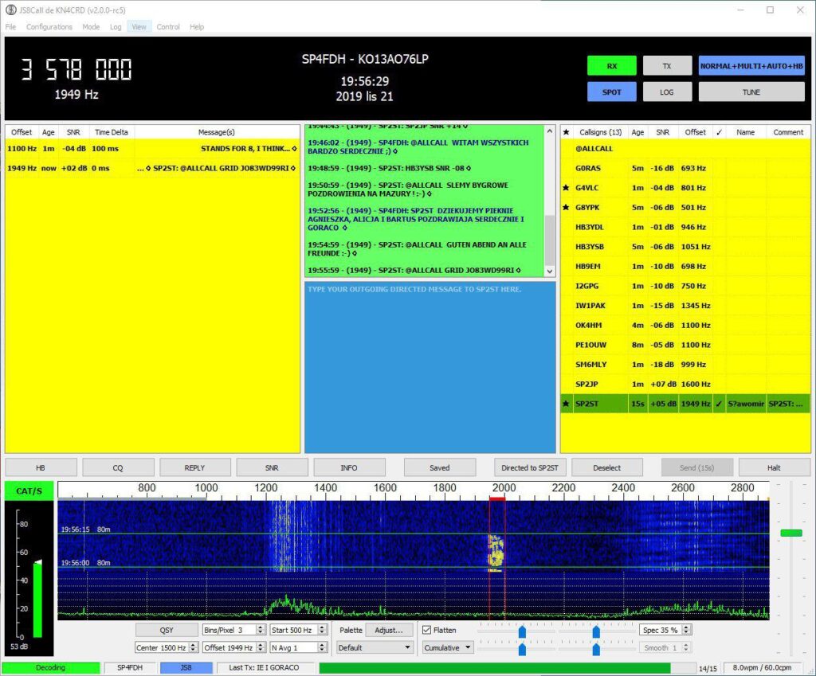The height and width of the screenshot is (676, 816).
Task: Open the Cumulative dropdown
Action: pyautogui.click(x=447, y=648)
